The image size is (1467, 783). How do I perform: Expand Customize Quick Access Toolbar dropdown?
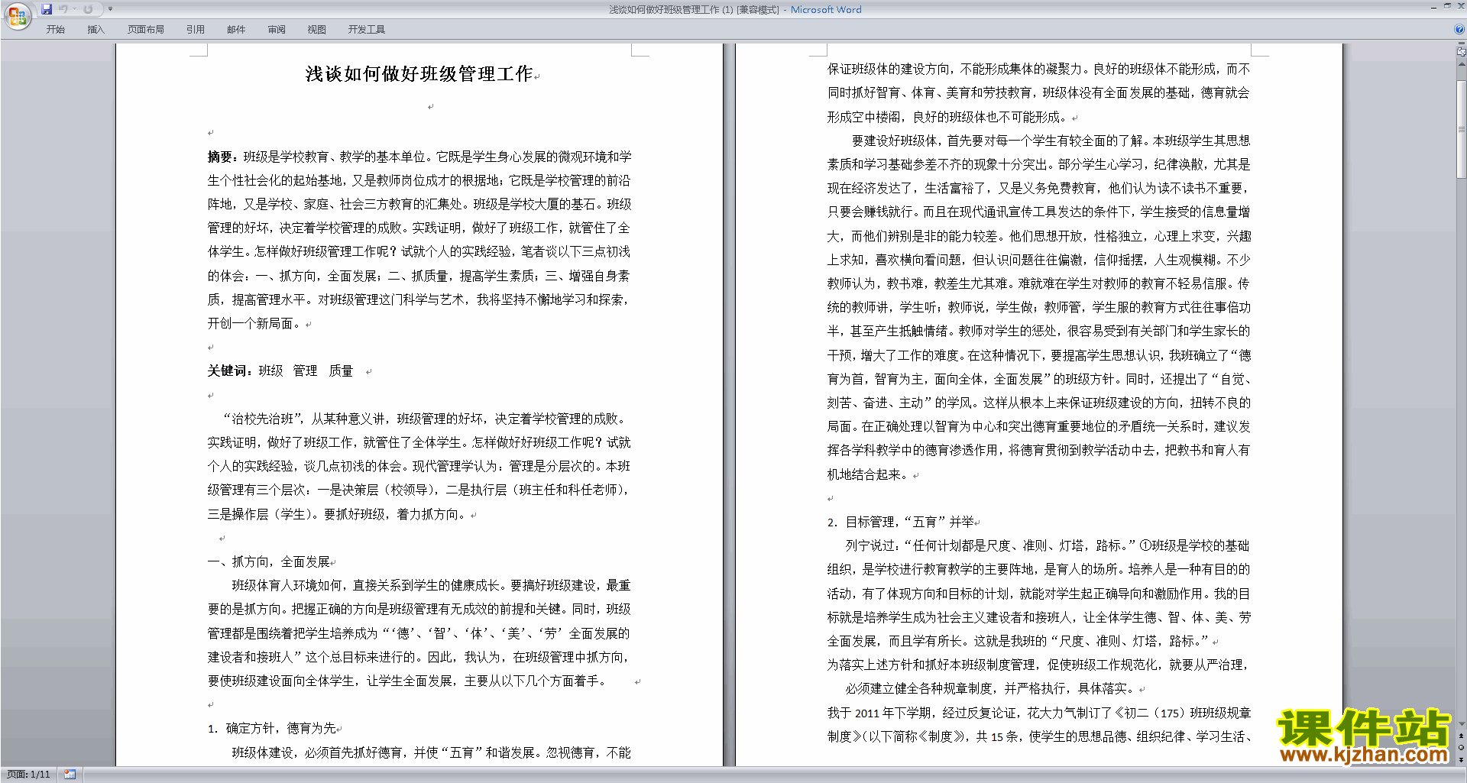(110, 9)
